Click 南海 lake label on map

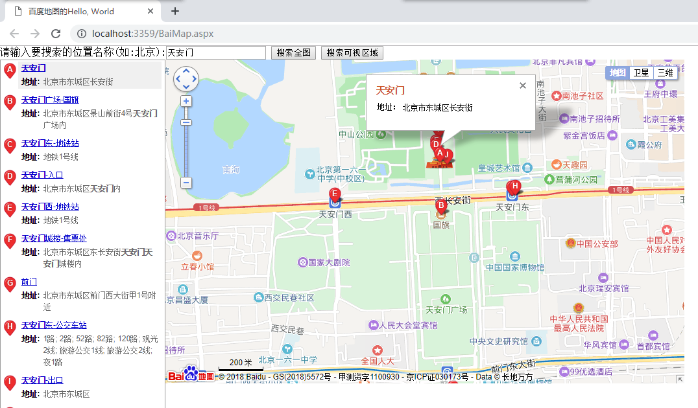click(231, 170)
